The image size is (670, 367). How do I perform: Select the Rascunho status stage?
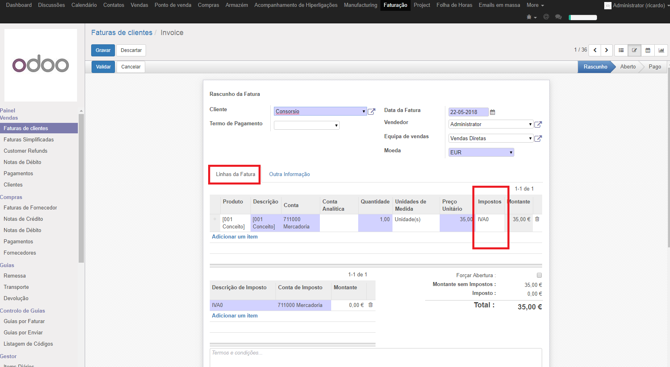coord(595,67)
